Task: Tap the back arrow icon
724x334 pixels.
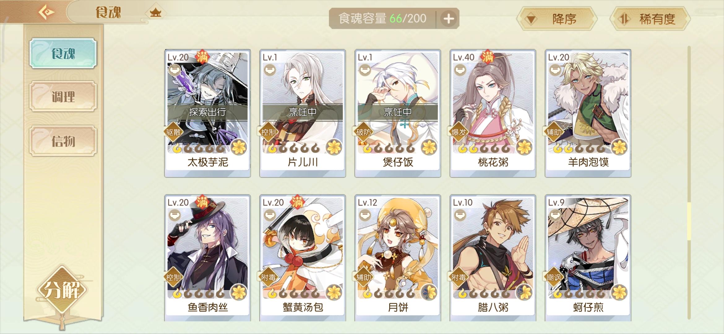Action: coord(46,13)
